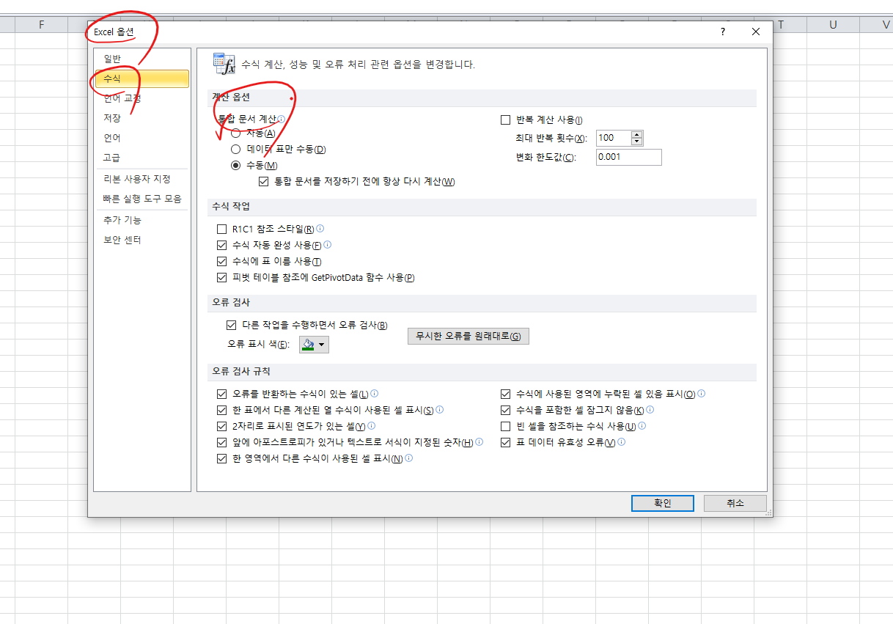The image size is (893, 624).
Task: Click the help question mark icon
Action: (722, 32)
